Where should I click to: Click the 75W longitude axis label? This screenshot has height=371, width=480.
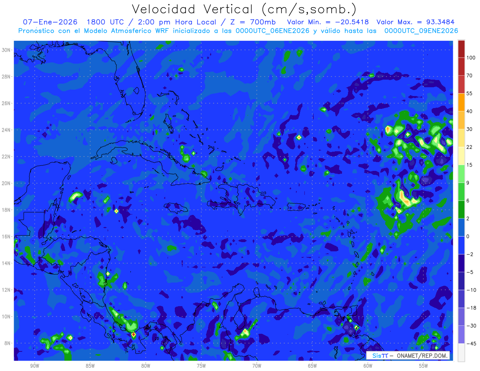click(x=201, y=366)
